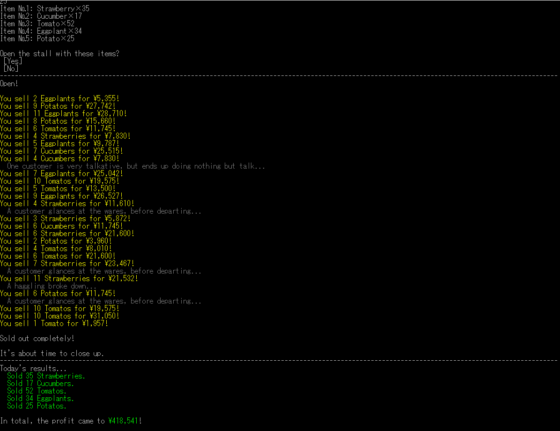Select the [No] option
Image resolution: width=560 pixels, height=431 pixels.
[x=11, y=68]
